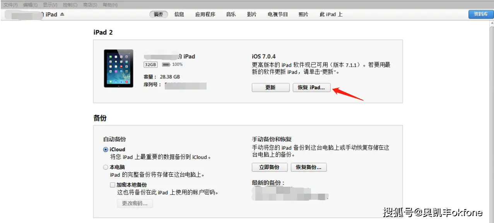494x223 pixels.
Task: Select the iCloud automatic backup option
Action: click(106, 149)
